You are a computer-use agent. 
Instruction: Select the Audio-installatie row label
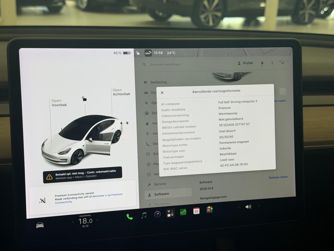tap(174, 110)
